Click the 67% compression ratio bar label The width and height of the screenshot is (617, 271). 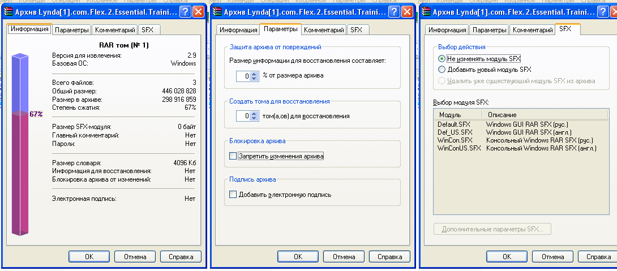click(x=36, y=114)
